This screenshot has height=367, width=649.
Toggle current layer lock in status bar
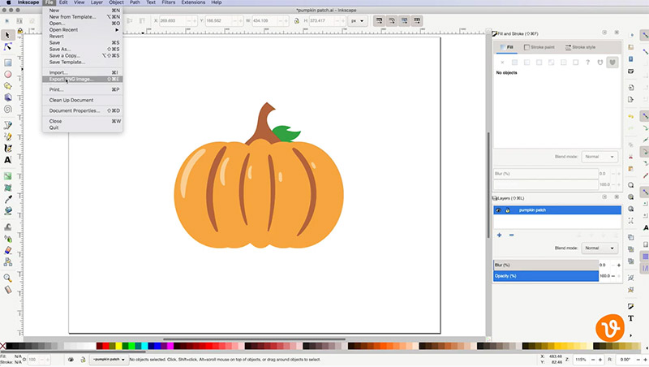tap(84, 360)
